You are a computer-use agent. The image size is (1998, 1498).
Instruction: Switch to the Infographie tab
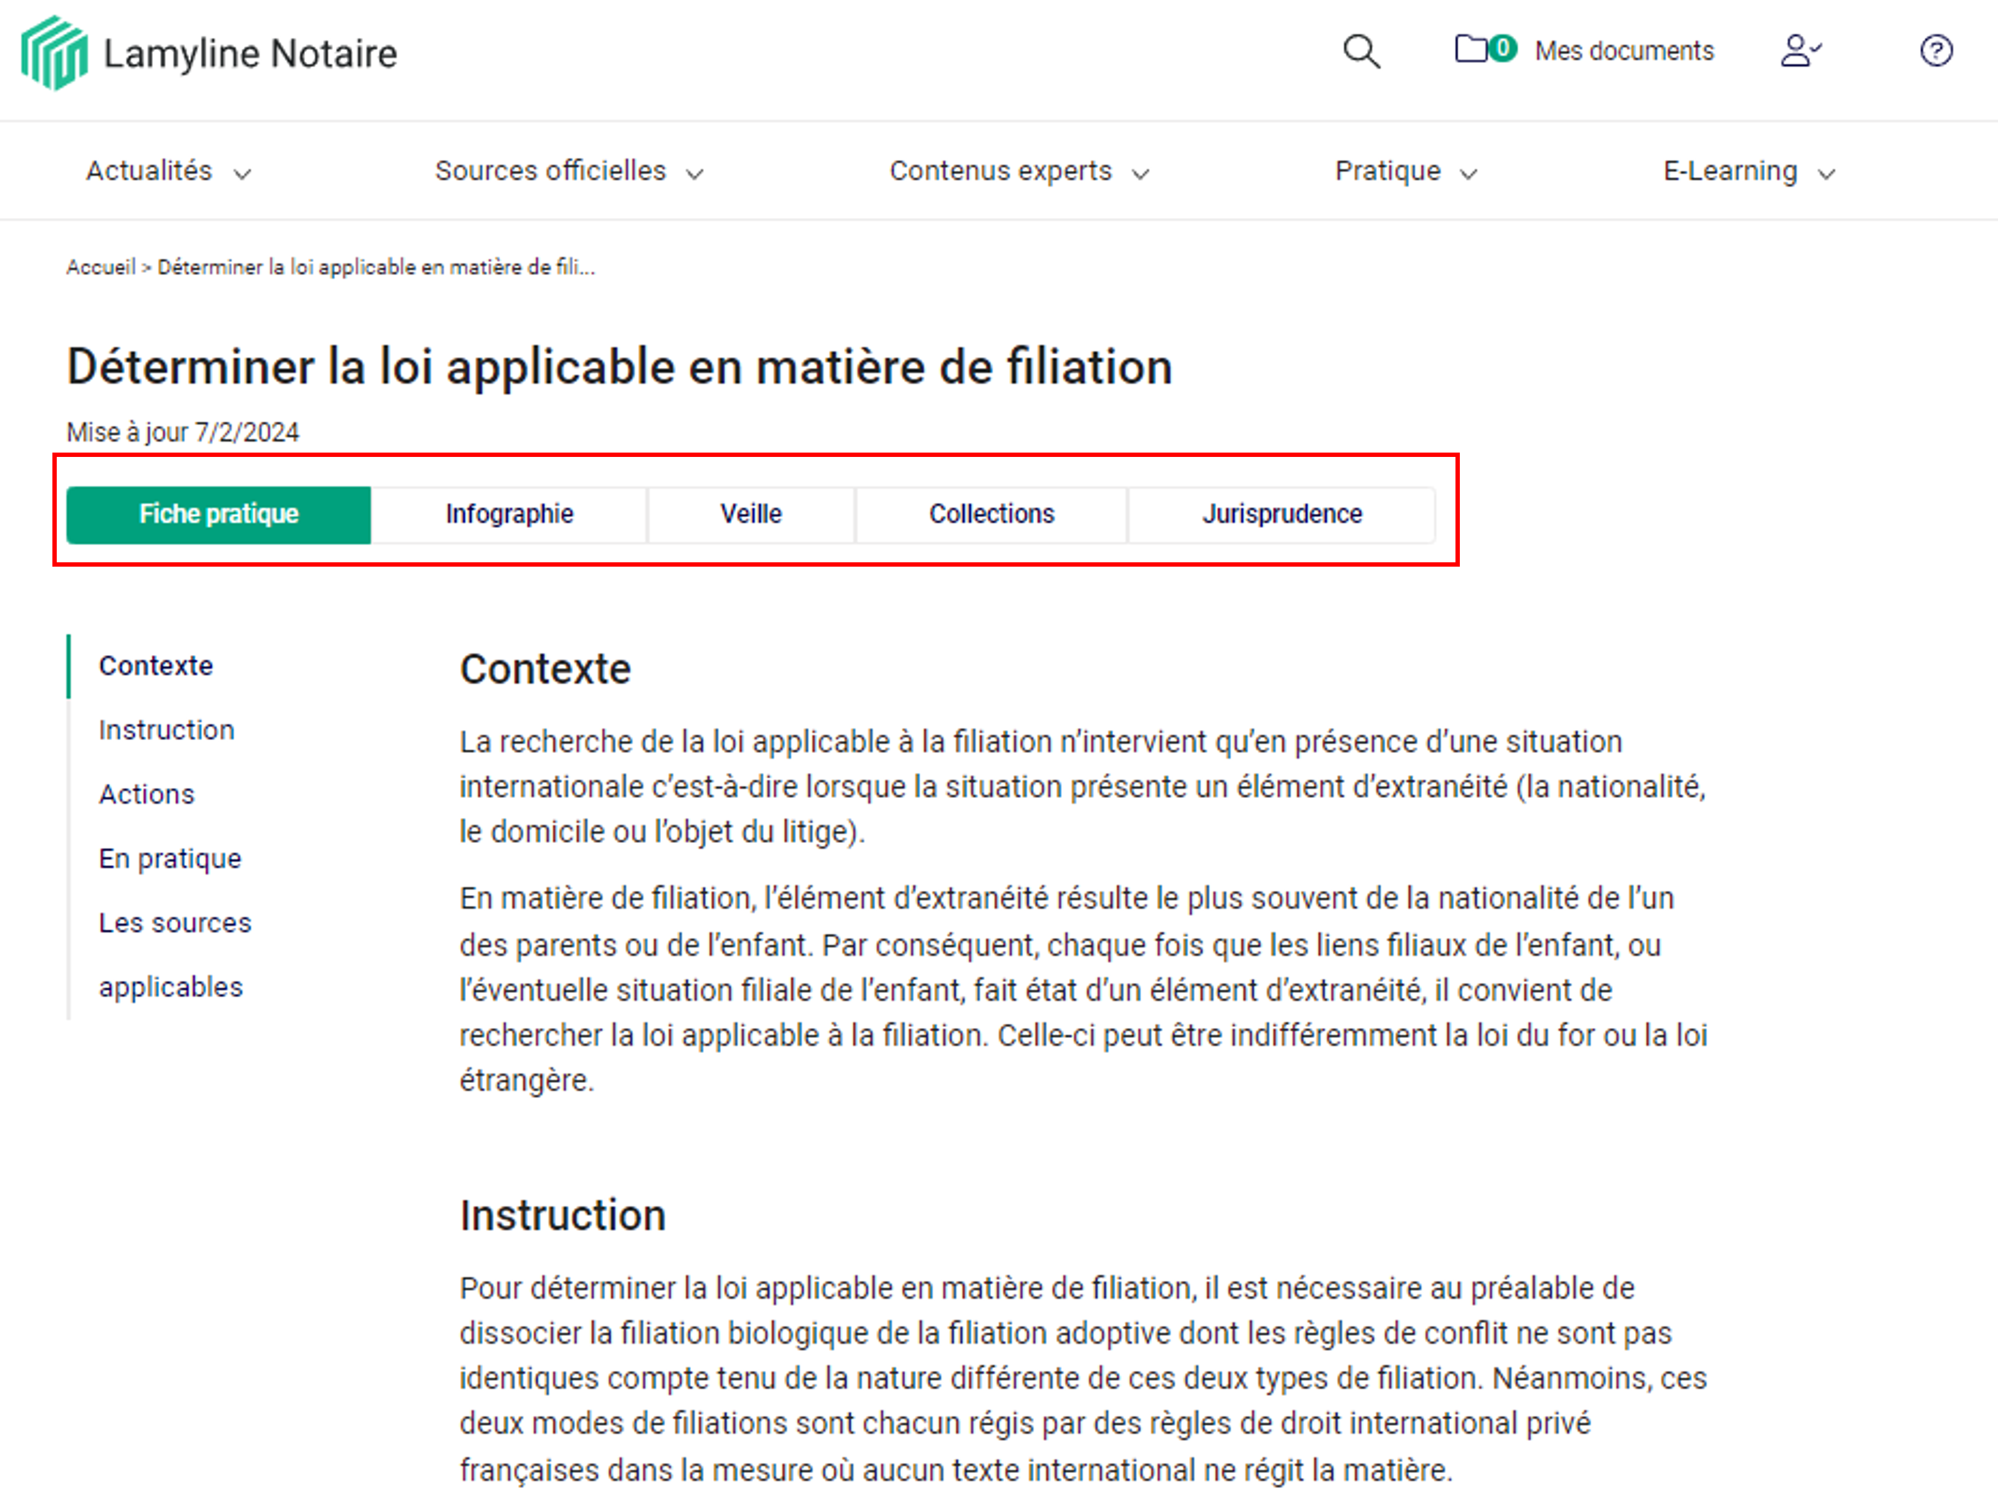[x=508, y=514]
